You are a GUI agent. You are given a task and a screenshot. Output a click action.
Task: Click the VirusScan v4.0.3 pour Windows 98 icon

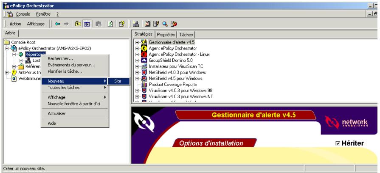144,91
